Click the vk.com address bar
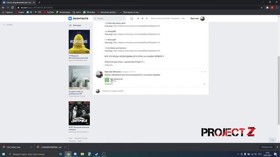The height and width of the screenshot is (157, 280). tap(137, 8)
